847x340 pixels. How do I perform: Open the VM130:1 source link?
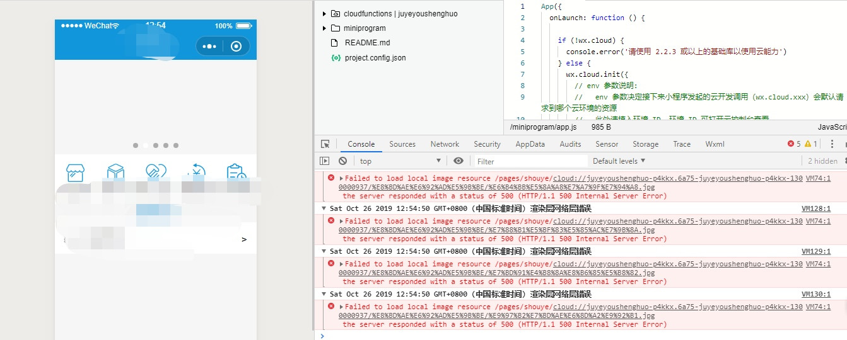click(x=816, y=294)
